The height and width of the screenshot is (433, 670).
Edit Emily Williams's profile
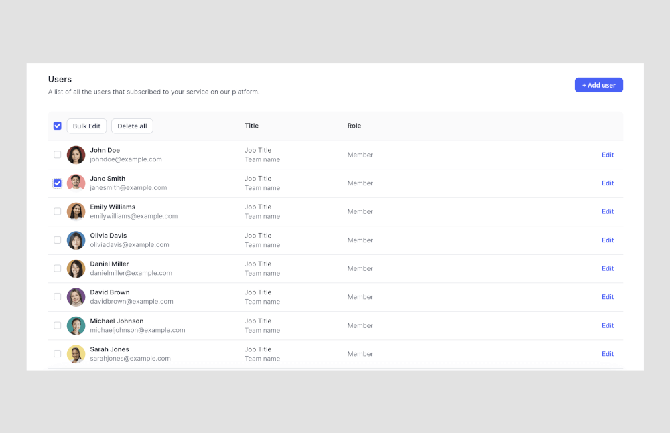[608, 211]
